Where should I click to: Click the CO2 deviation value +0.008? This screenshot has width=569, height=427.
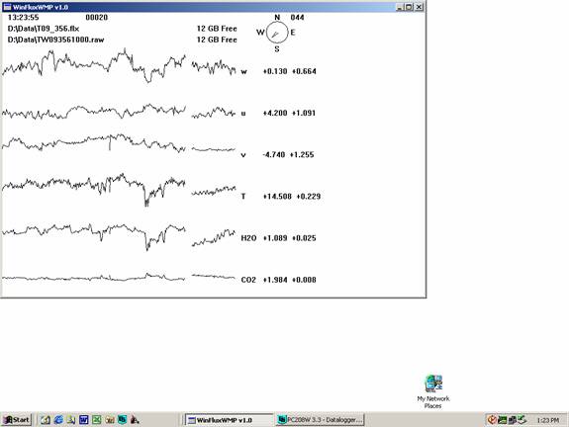tap(304, 280)
